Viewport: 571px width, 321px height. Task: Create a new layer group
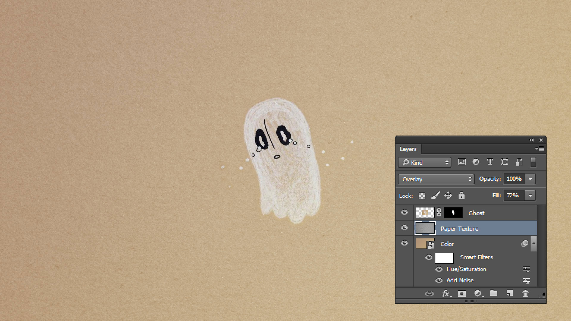(x=494, y=293)
